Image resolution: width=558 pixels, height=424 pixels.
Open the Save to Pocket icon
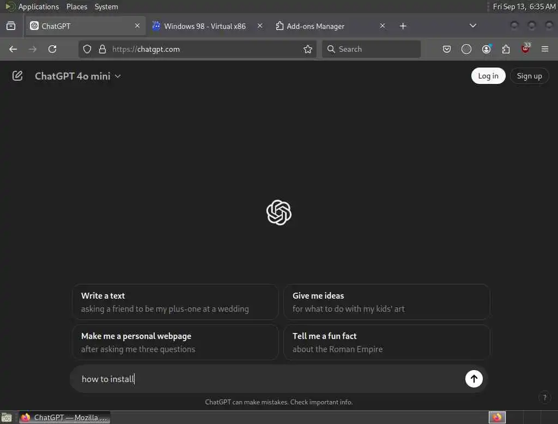[447, 49]
